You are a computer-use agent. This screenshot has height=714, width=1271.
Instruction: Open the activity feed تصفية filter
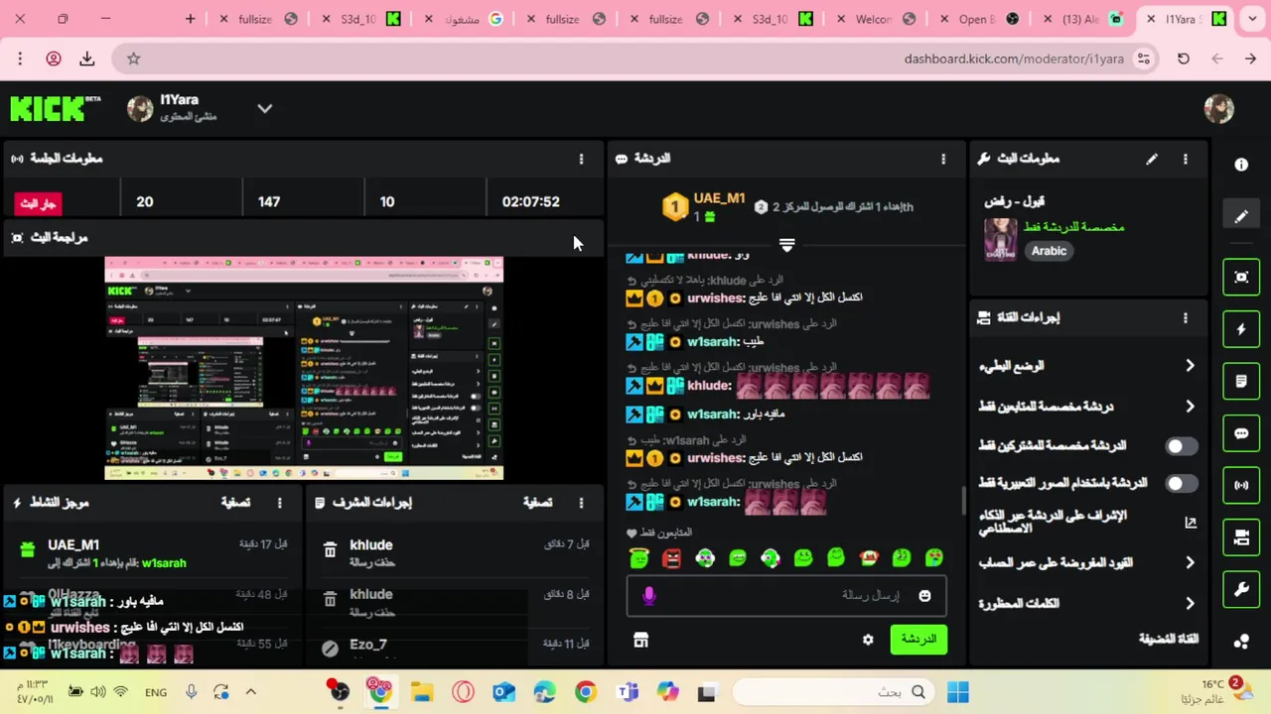coord(235,503)
